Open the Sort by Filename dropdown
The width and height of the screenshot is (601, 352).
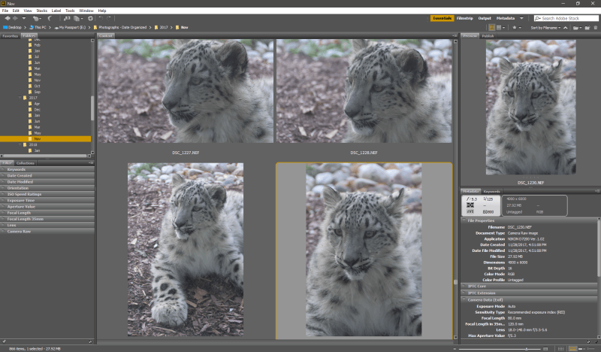click(x=545, y=28)
